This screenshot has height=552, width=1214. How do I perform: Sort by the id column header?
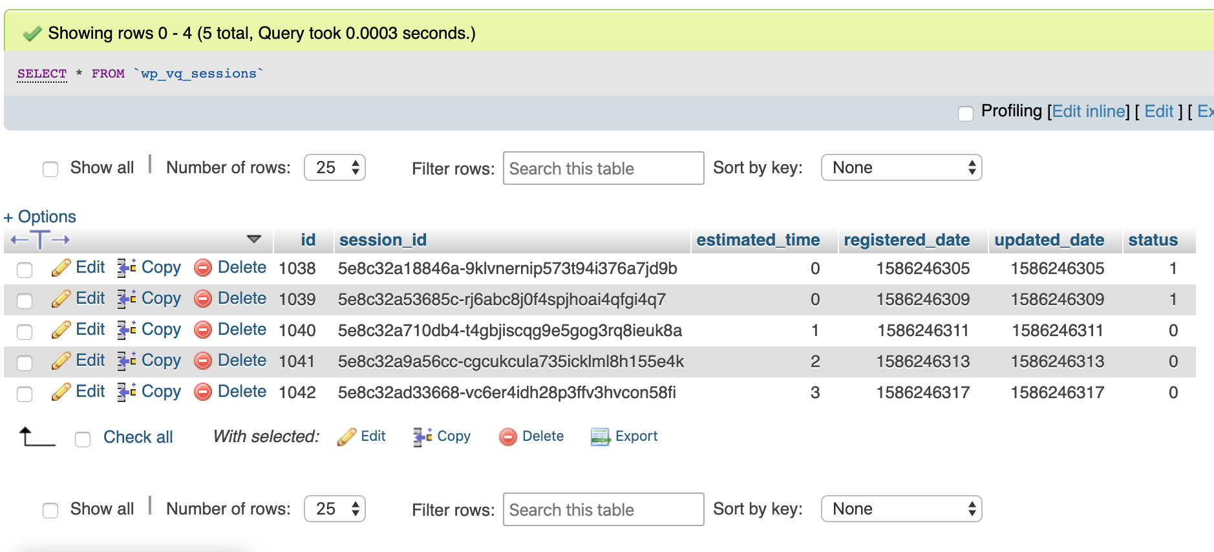tap(308, 240)
